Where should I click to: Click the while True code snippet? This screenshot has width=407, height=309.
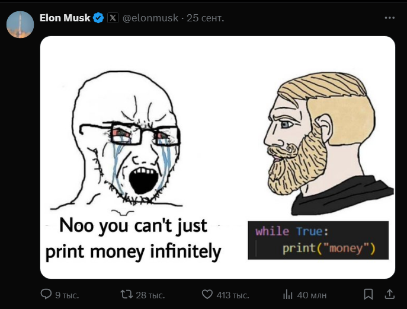pyautogui.click(x=318, y=240)
